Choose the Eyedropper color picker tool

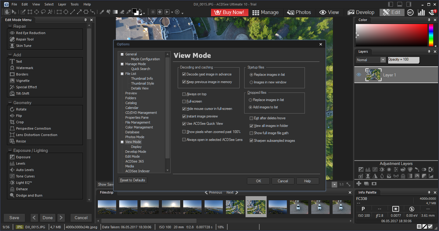129,12
